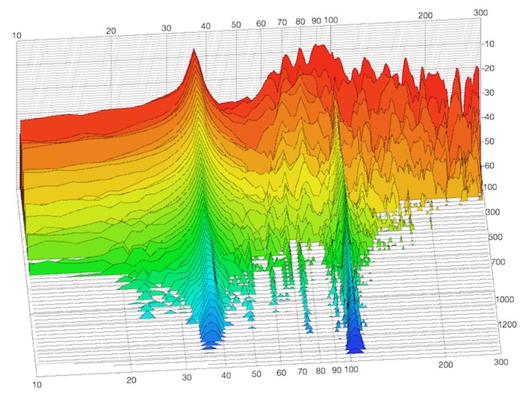Click the 10 label on top-left axis

click(16, 36)
